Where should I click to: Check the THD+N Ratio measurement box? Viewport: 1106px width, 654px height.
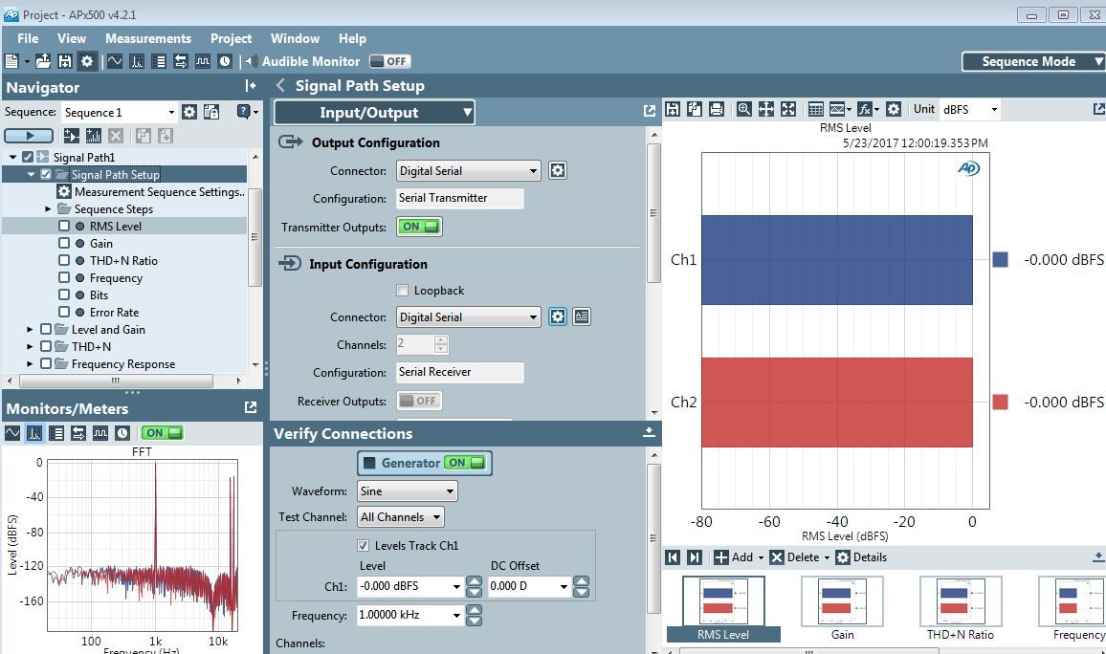tap(64, 260)
